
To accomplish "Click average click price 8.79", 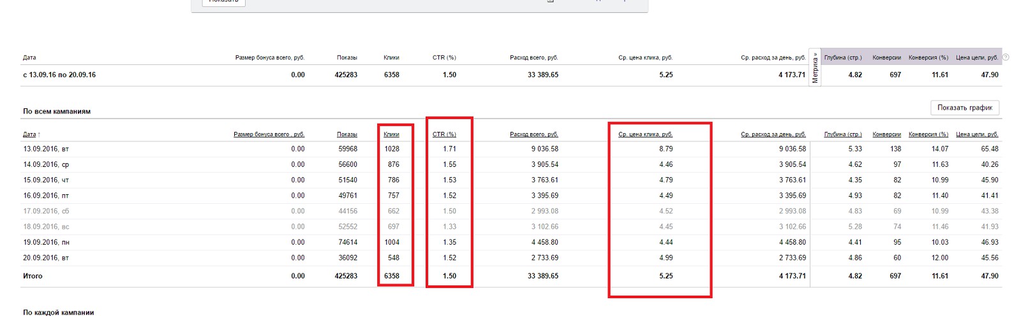I will [x=666, y=149].
